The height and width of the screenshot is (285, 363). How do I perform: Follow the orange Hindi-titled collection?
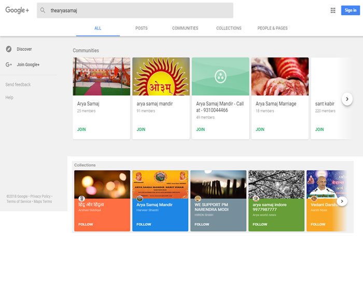pyautogui.click(x=86, y=224)
